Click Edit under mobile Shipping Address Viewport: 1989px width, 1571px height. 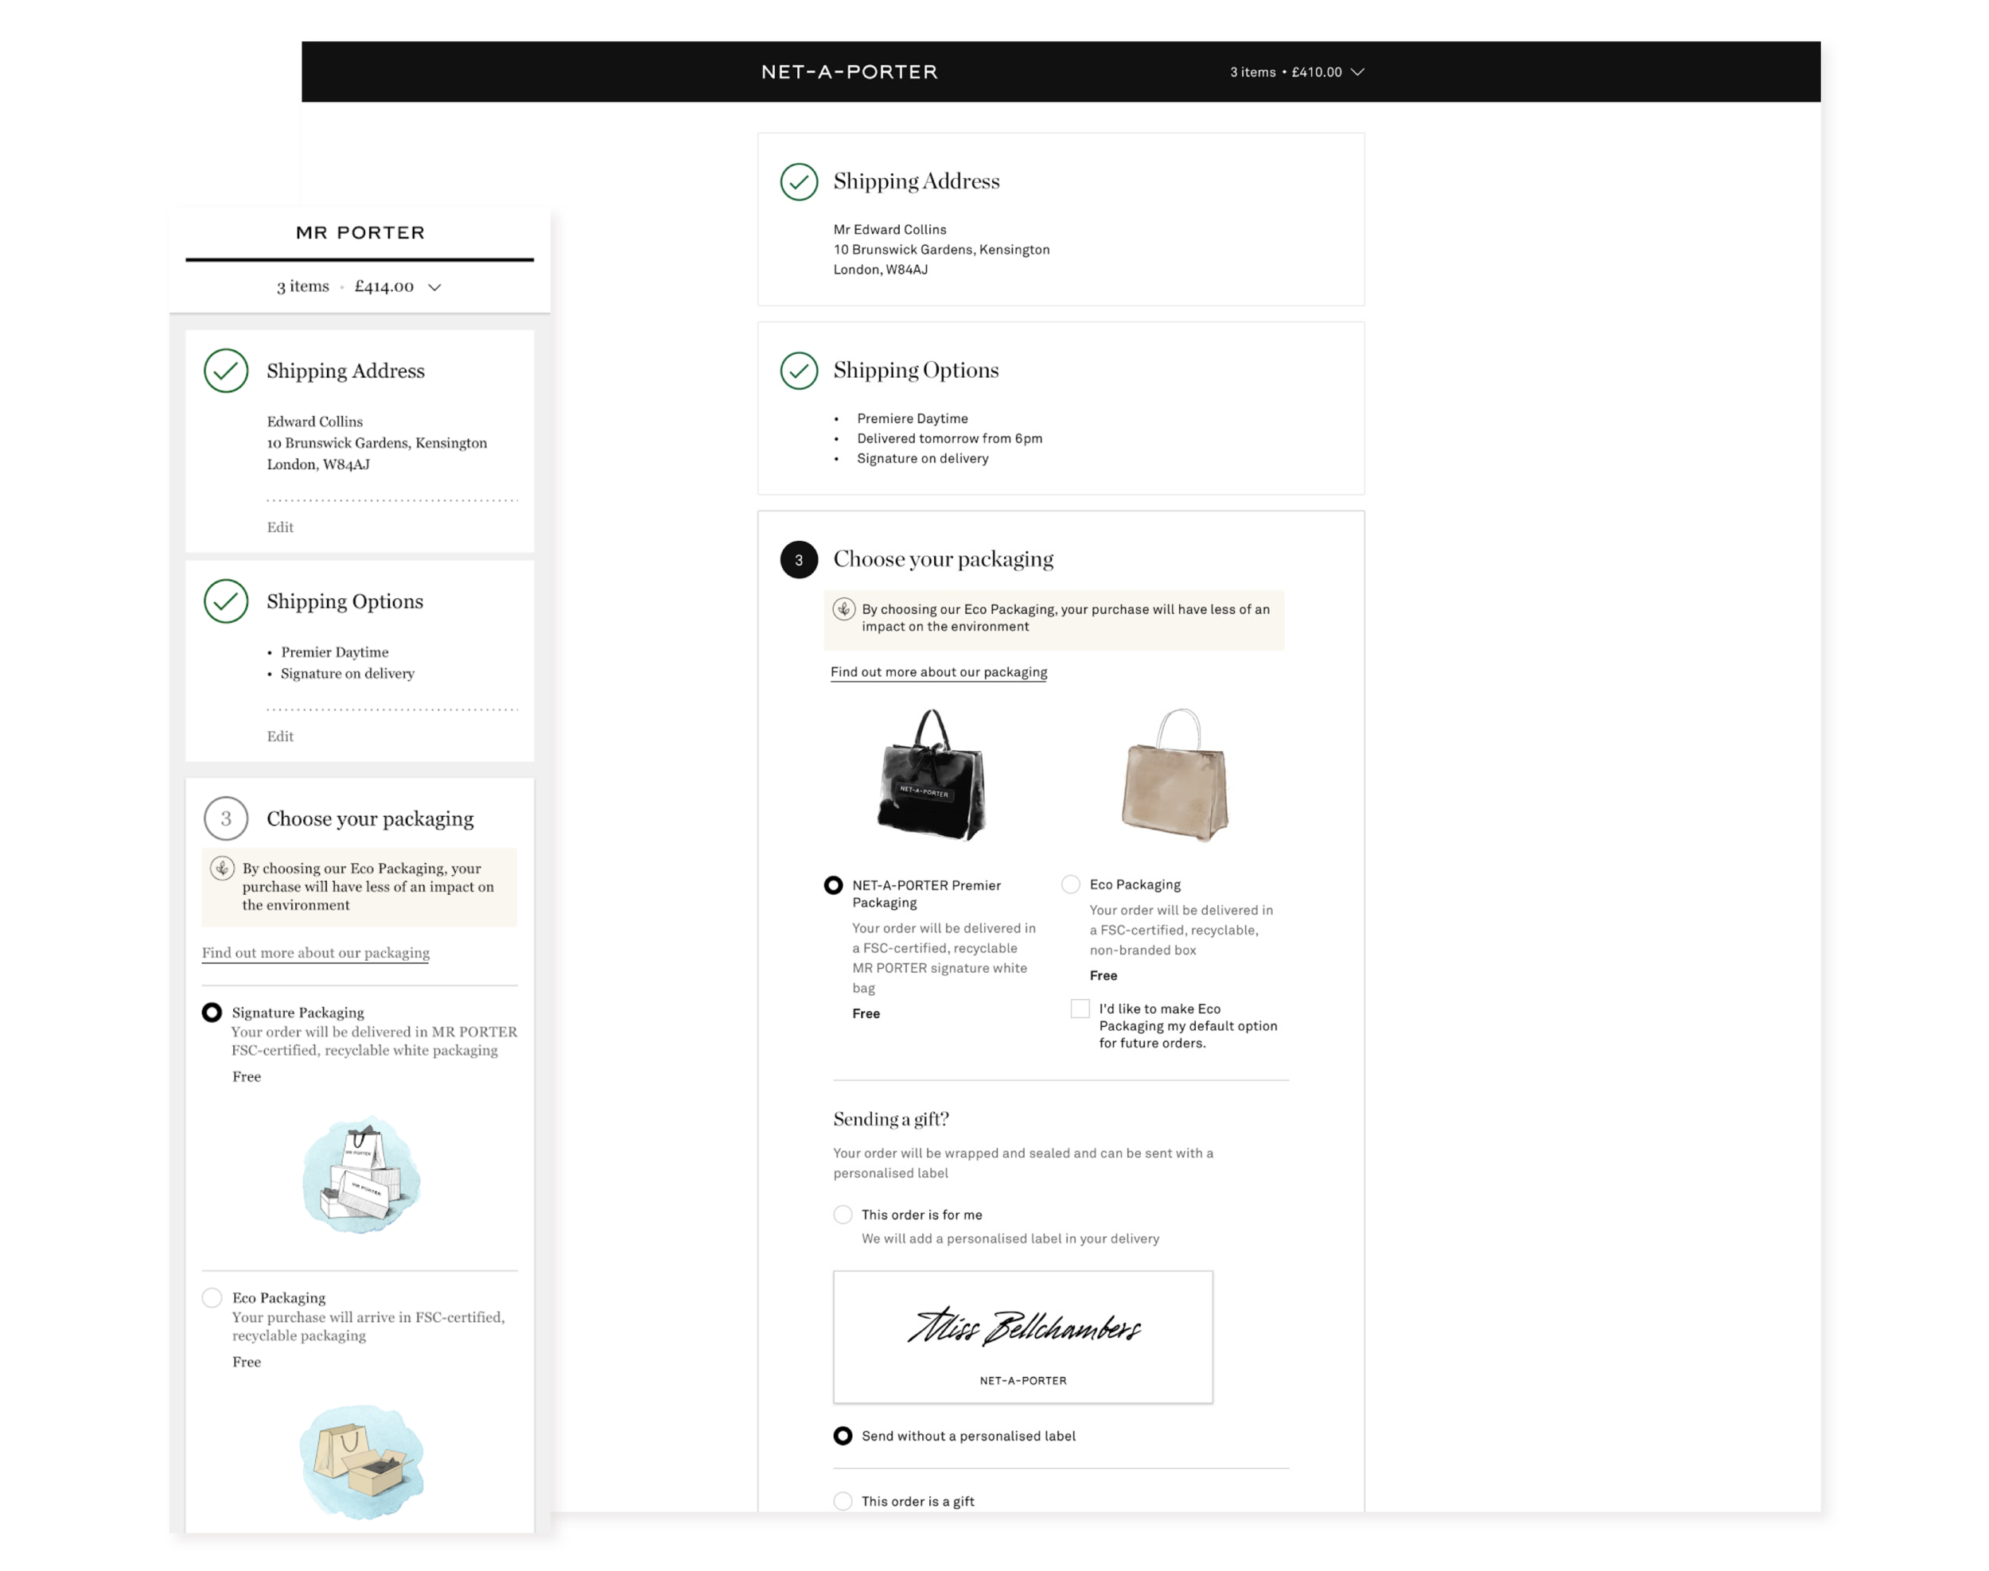coord(280,527)
